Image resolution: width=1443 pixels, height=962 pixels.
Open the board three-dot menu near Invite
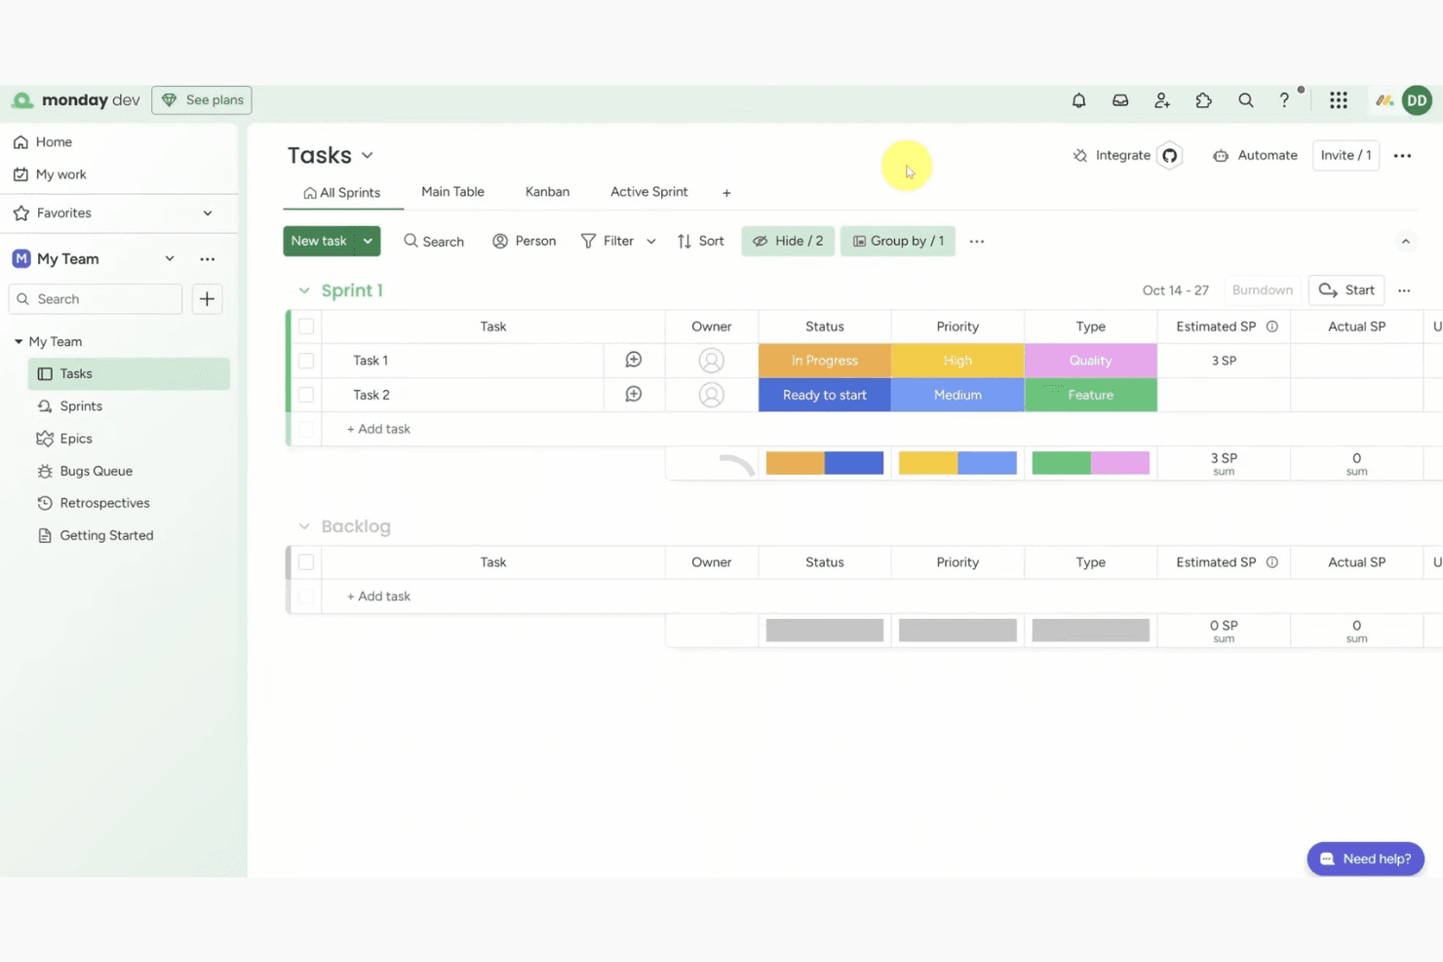pyautogui.click(x=1403, y=156)
